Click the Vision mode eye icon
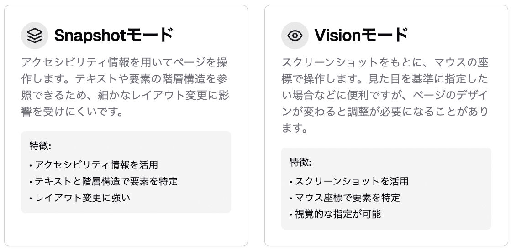511x250 pixels. tap(295, 36)
